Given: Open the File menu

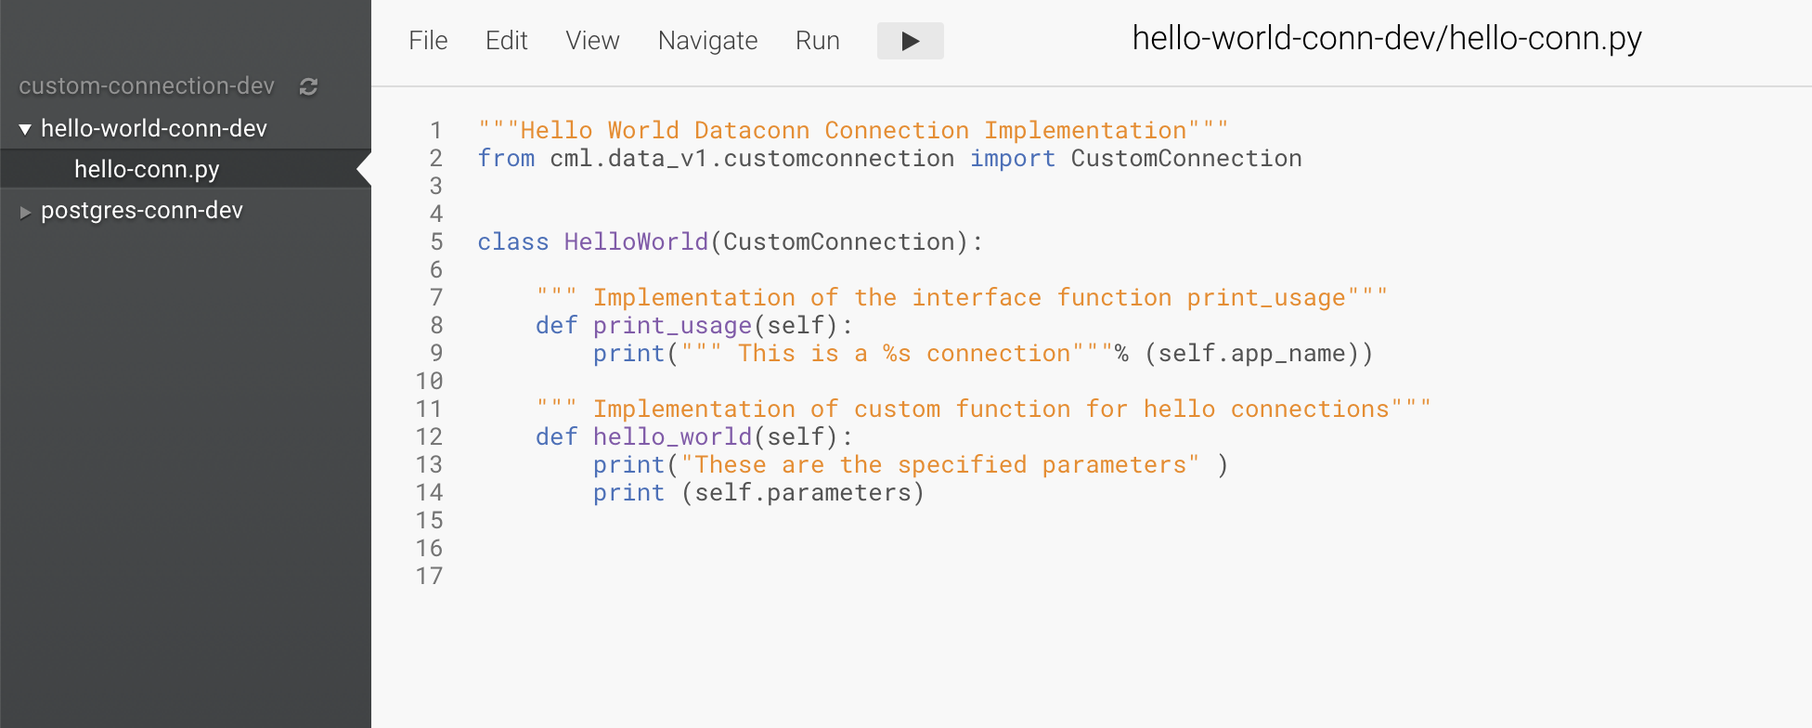Looking at the screenshot, I should coord(428,41).
